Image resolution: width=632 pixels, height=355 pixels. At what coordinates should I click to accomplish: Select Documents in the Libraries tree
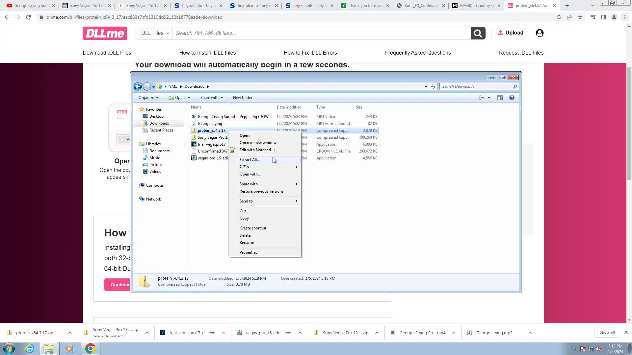159,151
